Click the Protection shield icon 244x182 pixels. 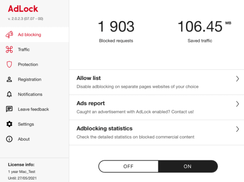tap(9, 65)
